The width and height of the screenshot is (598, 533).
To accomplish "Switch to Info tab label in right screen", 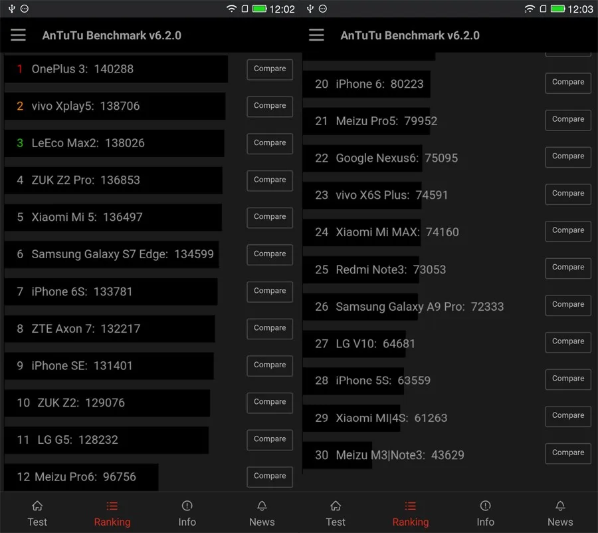I will click(x=485, y=522).
